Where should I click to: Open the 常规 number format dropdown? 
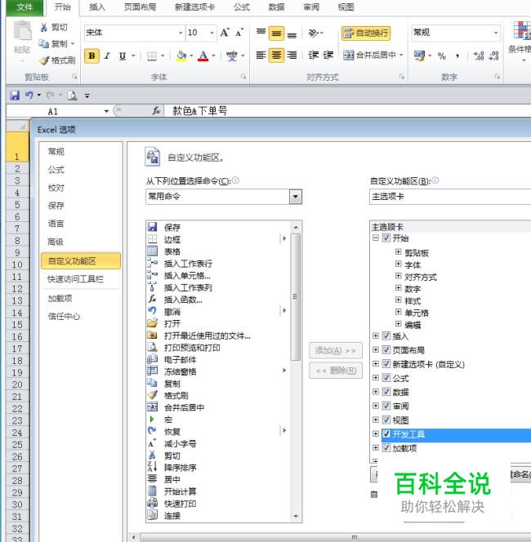[x=496, y=33]
